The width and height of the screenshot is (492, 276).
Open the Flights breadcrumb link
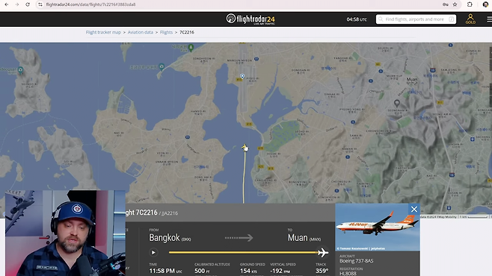click(x=166, y=32)
